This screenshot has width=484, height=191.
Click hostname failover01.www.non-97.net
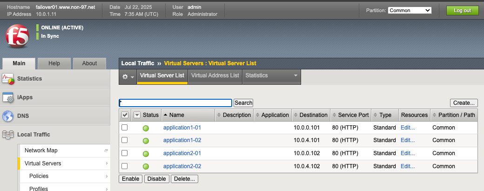pos(66,7)
